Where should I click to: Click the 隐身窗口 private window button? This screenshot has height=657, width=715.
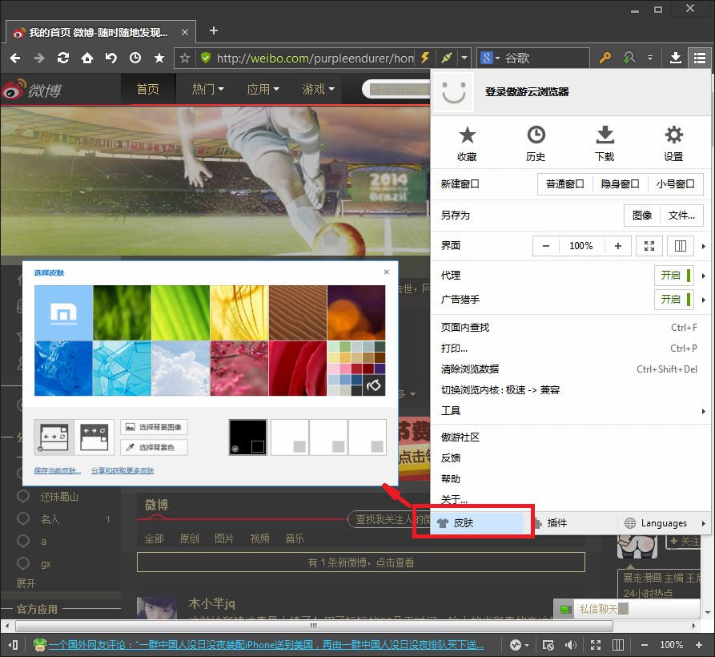620,184
